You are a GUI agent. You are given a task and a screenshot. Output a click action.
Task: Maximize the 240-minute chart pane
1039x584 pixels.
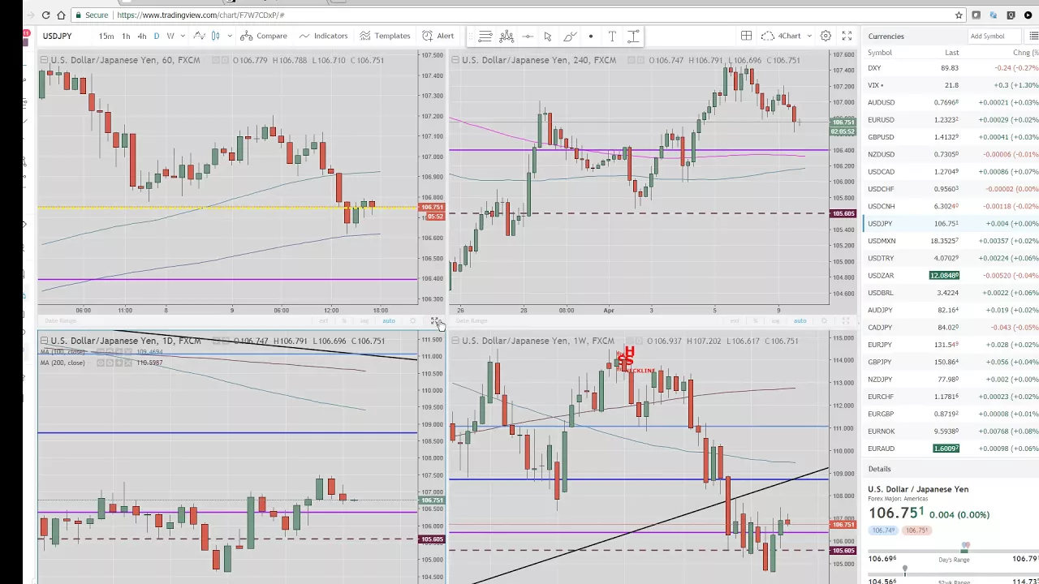pos(845,321)
